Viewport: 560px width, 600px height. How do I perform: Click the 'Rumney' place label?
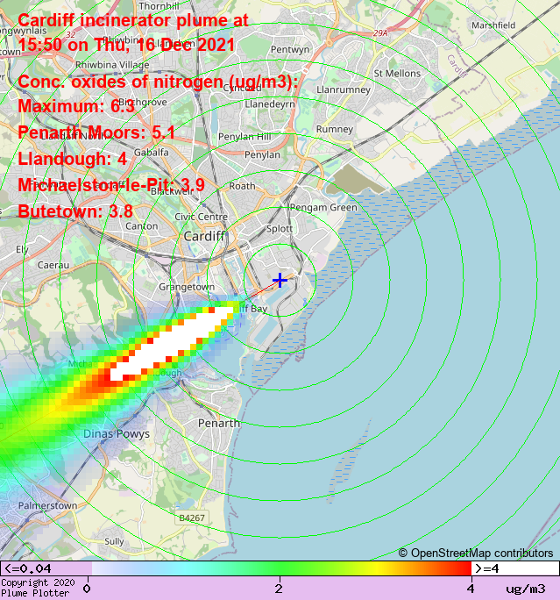[x=335, y=129]
